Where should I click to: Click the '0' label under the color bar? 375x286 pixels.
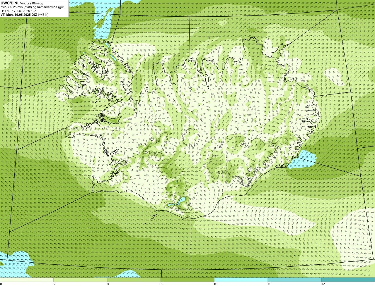[1, 284]
